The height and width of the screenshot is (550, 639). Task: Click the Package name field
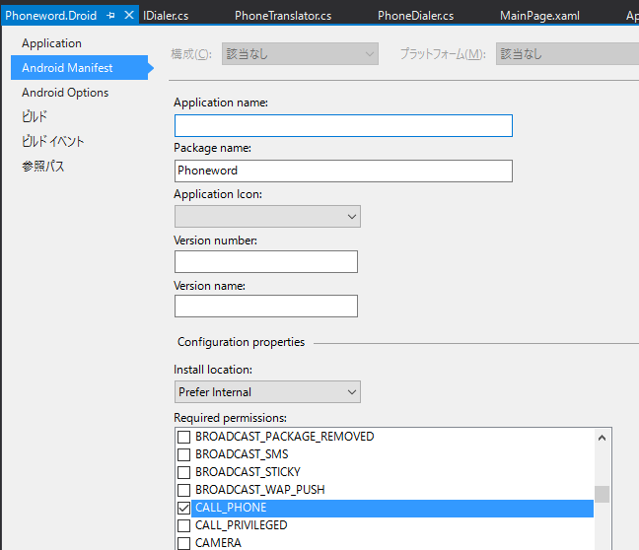pyautogui.click(x=343, y=171)
